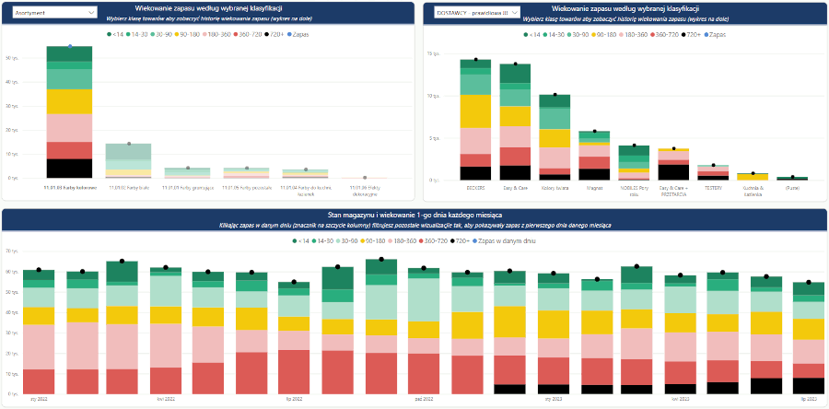The image size is (829, 409).
Task: Click the 30-90 legend item in left chart
Action: tap(172, 33)
